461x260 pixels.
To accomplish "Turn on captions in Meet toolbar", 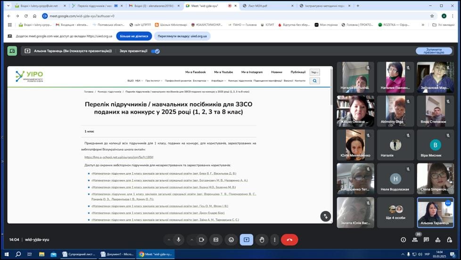I will click(x=216, y=240).
